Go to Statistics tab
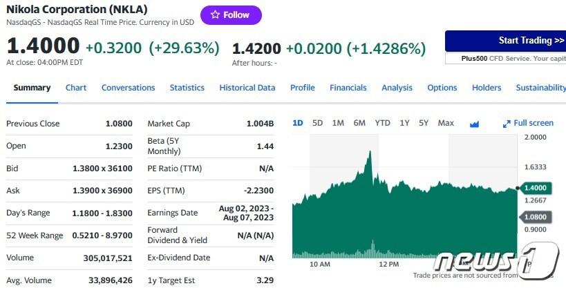Screen dimensions: 566x288 coord(187,88)
